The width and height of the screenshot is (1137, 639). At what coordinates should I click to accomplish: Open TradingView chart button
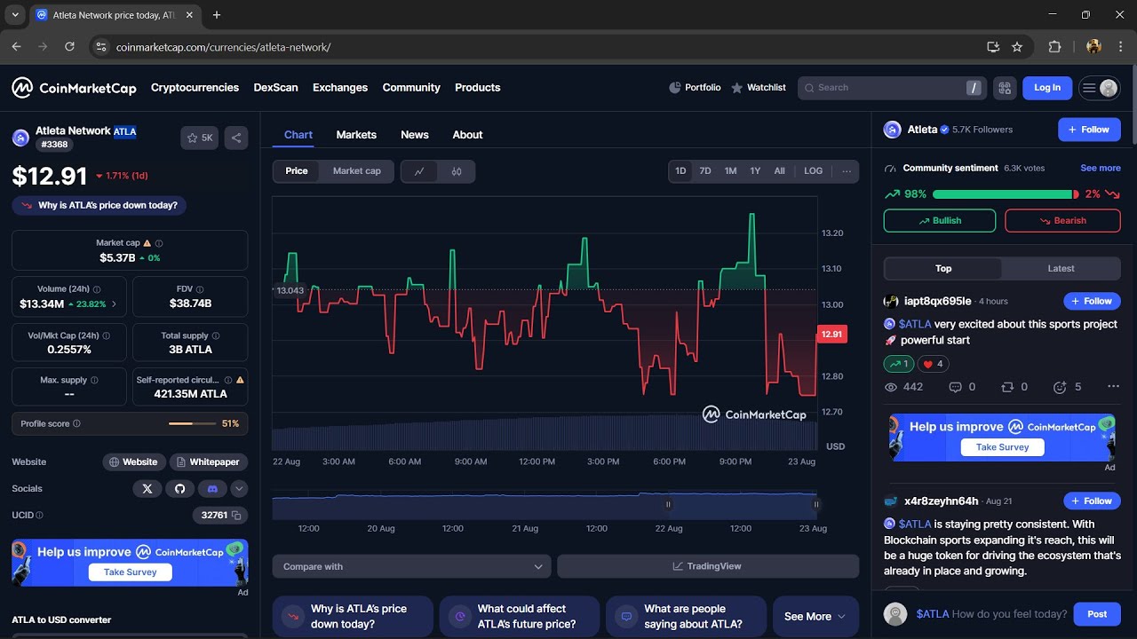pyautogui.click(x=708, y=566)
